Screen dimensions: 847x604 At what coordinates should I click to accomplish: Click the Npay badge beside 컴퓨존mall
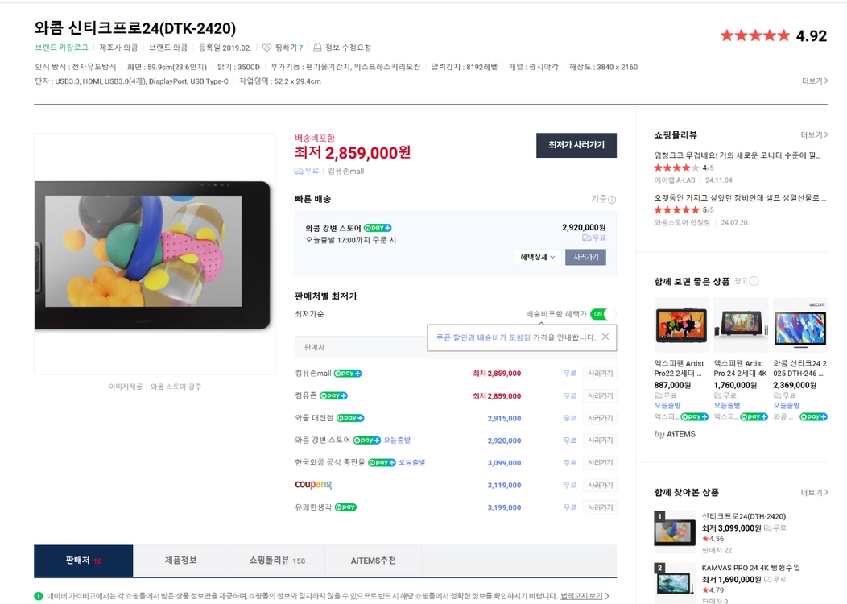pyautogui.click(x=348, y=374)
